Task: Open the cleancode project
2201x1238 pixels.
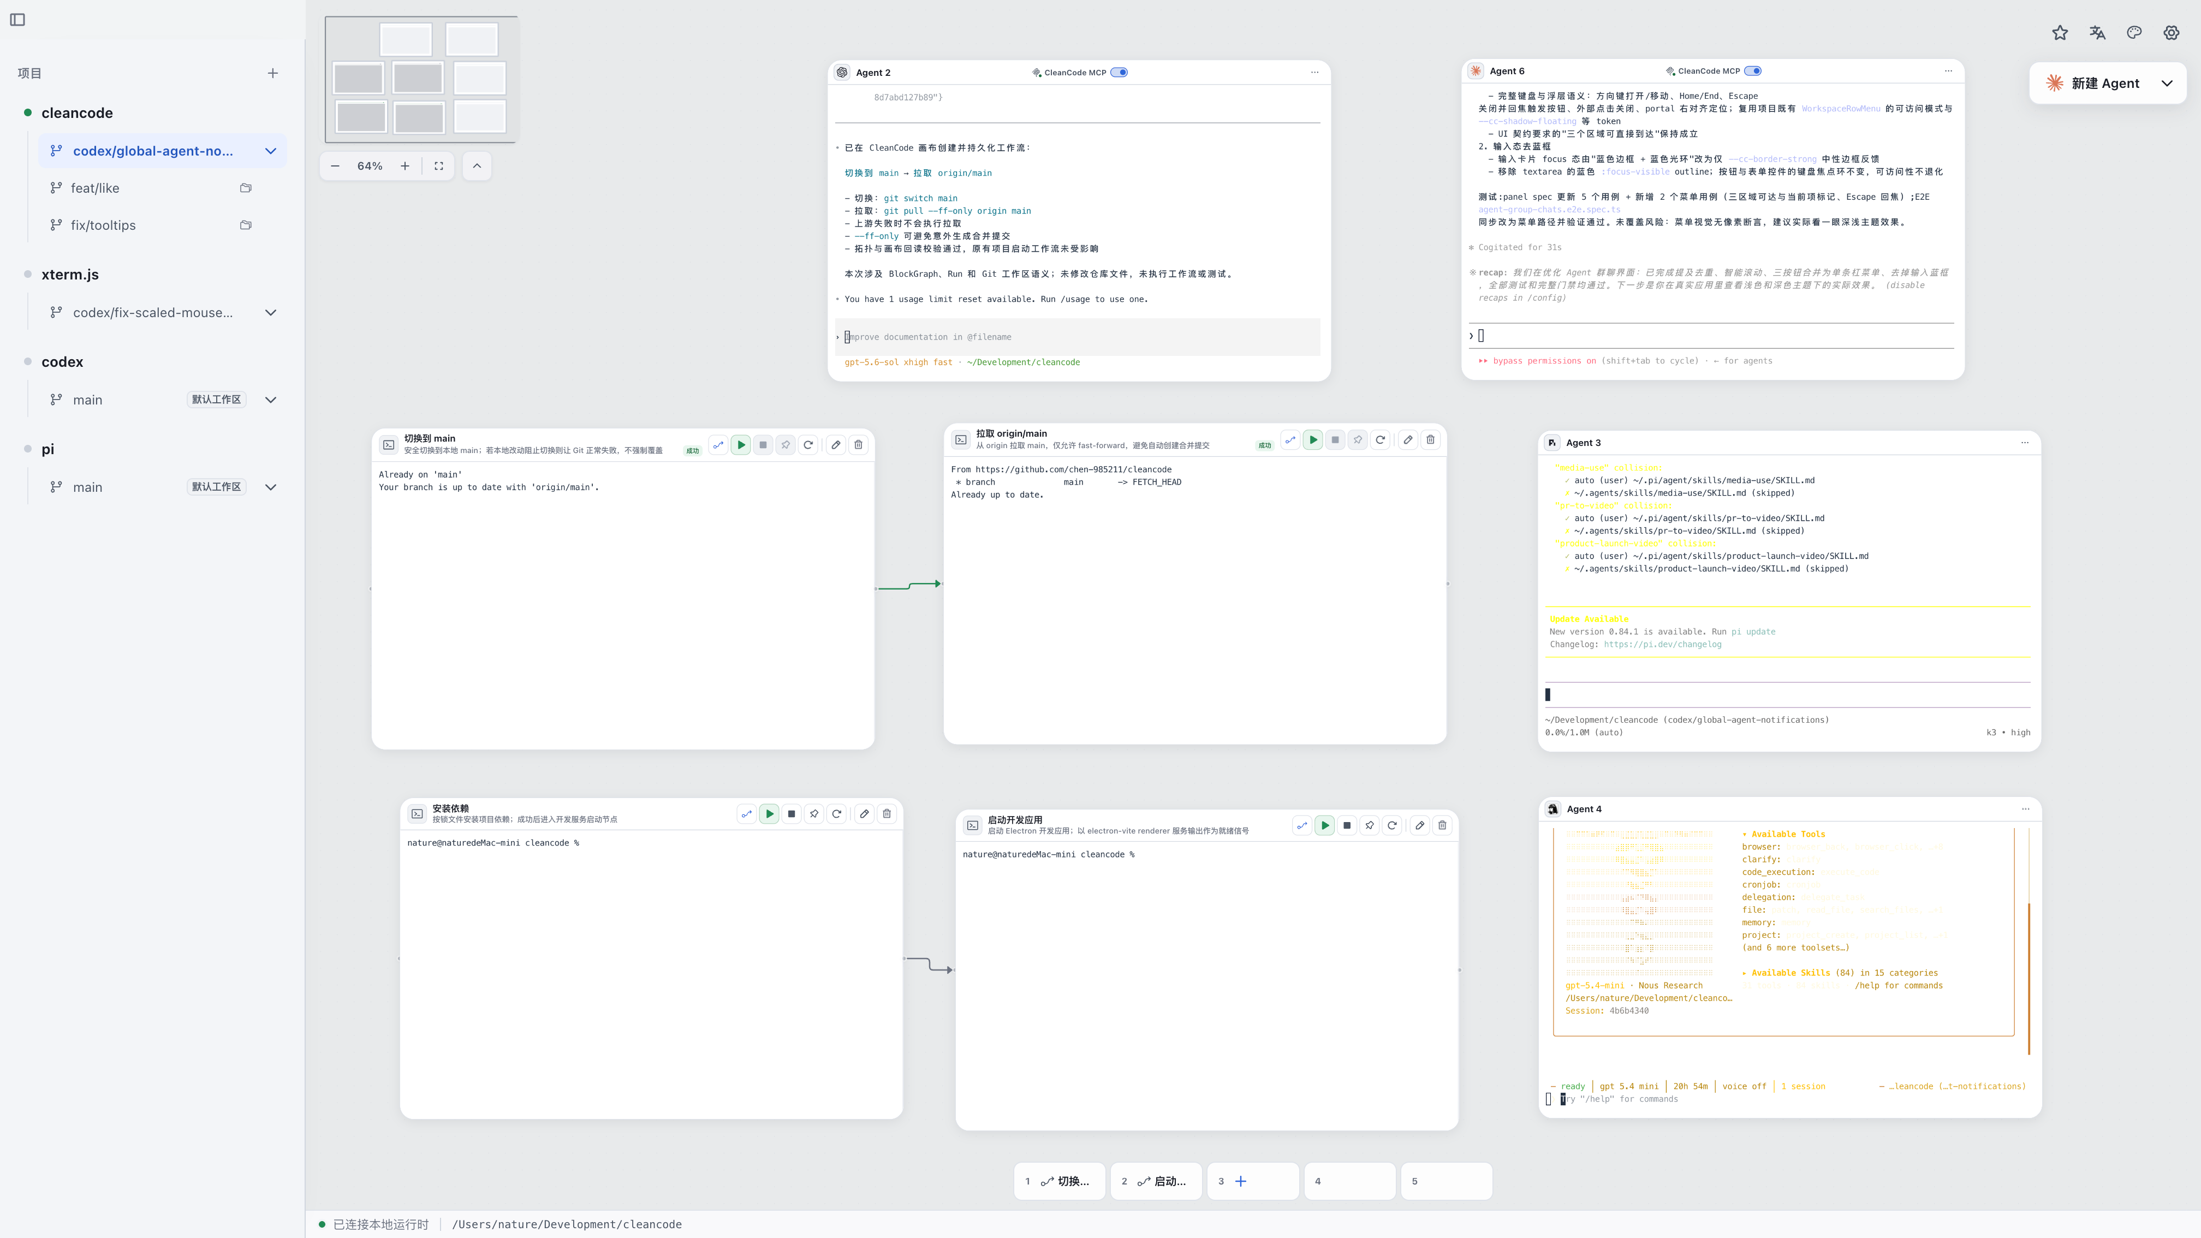Action: [x=77, y=113]
